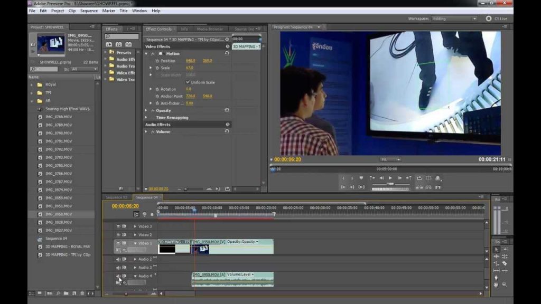
Task: Step forward one frame in Program monitor
Action: [x=399, y=178]
